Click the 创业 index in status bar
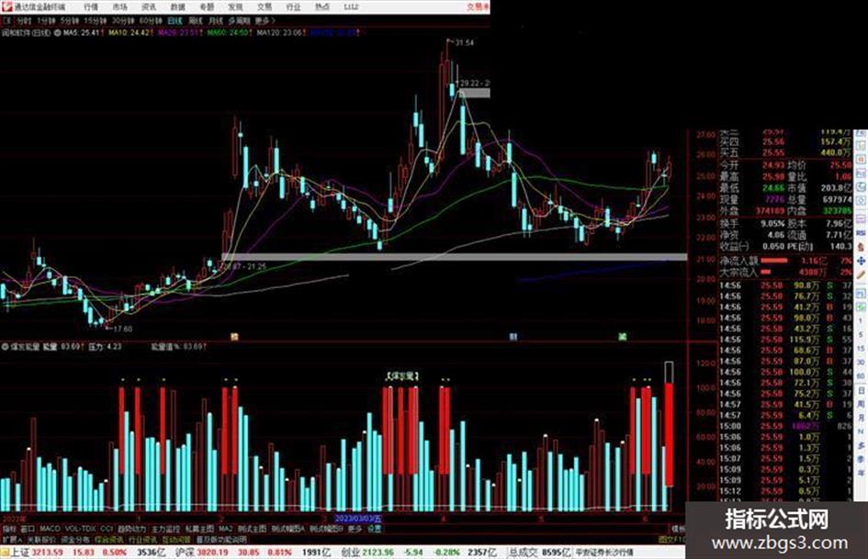Image resolution: width=868 pixels, height=559 pixels. (x=352, y=553)
